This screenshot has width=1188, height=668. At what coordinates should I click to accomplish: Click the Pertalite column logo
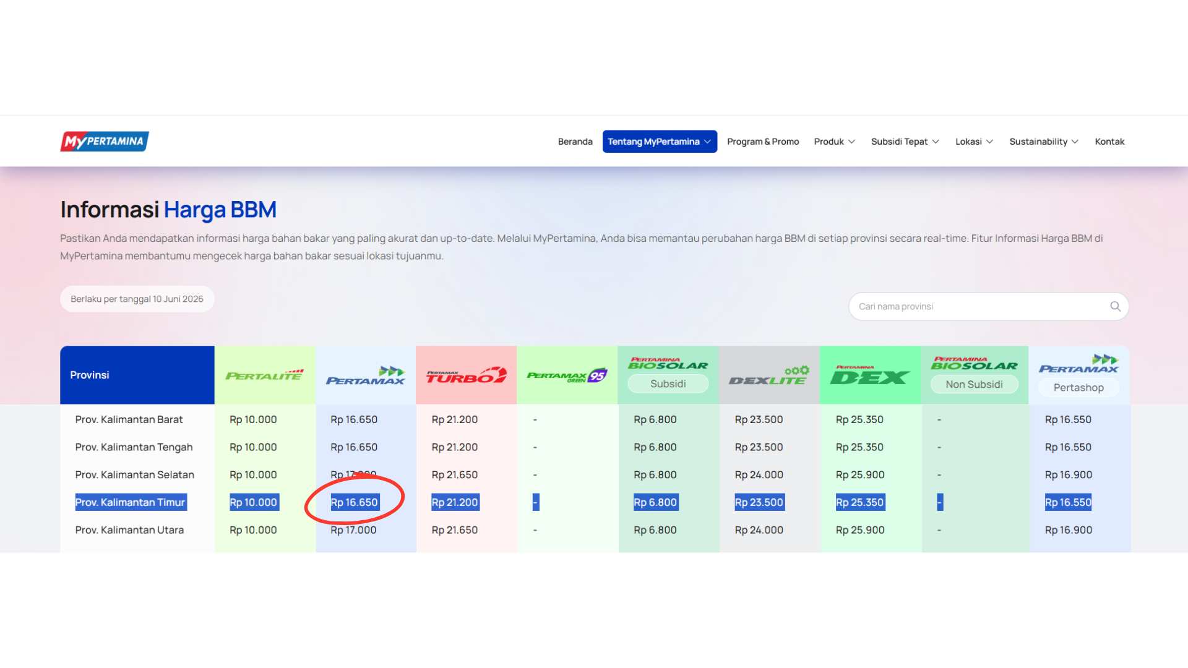[x=264, y=375]
